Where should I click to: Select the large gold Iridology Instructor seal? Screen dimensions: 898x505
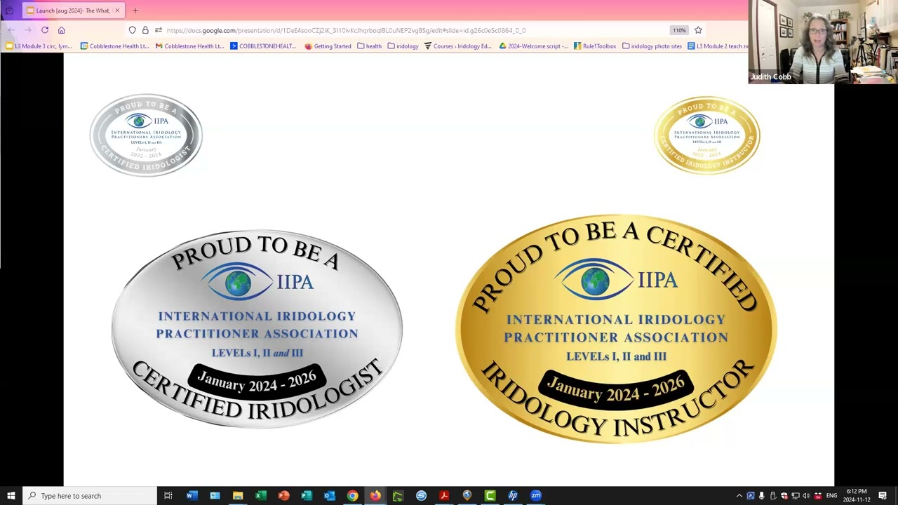click(616, 329)
